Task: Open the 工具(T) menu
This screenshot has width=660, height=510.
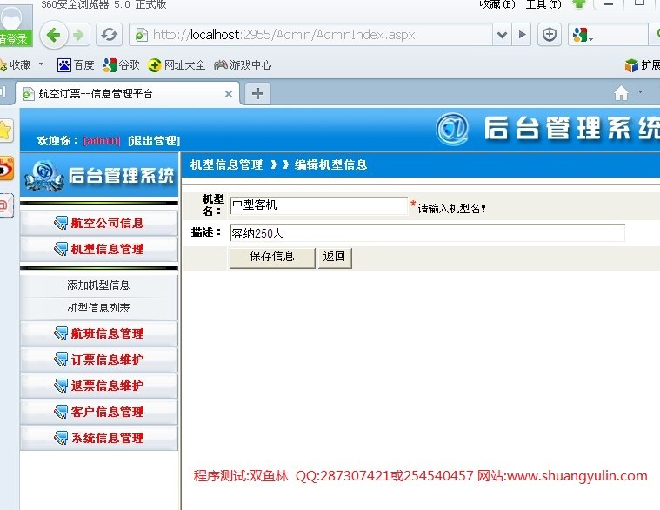Action: click(543, 4)
